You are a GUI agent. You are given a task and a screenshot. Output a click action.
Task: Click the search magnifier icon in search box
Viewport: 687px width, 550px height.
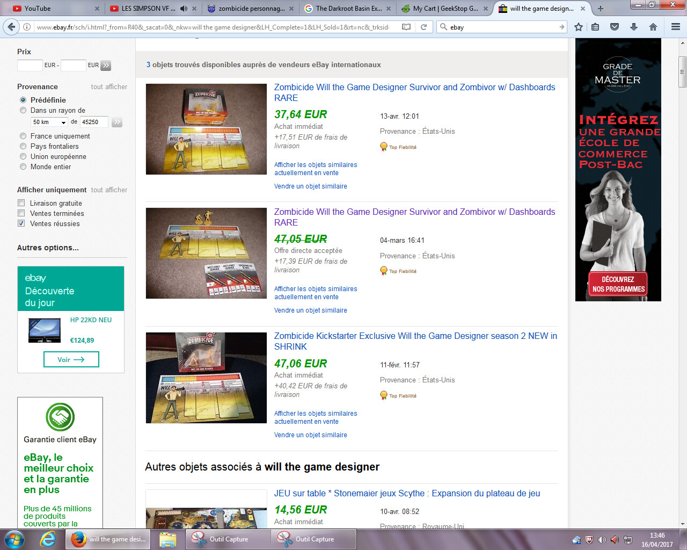click(443, 27)
